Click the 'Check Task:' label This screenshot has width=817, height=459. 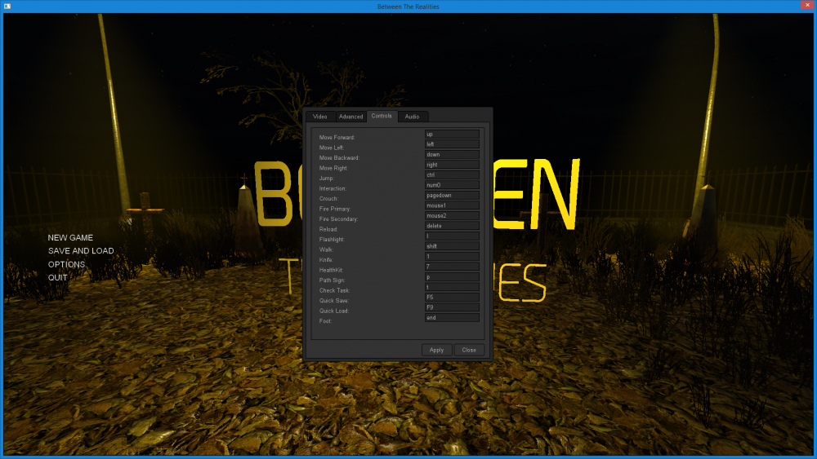tap(334, 290)
